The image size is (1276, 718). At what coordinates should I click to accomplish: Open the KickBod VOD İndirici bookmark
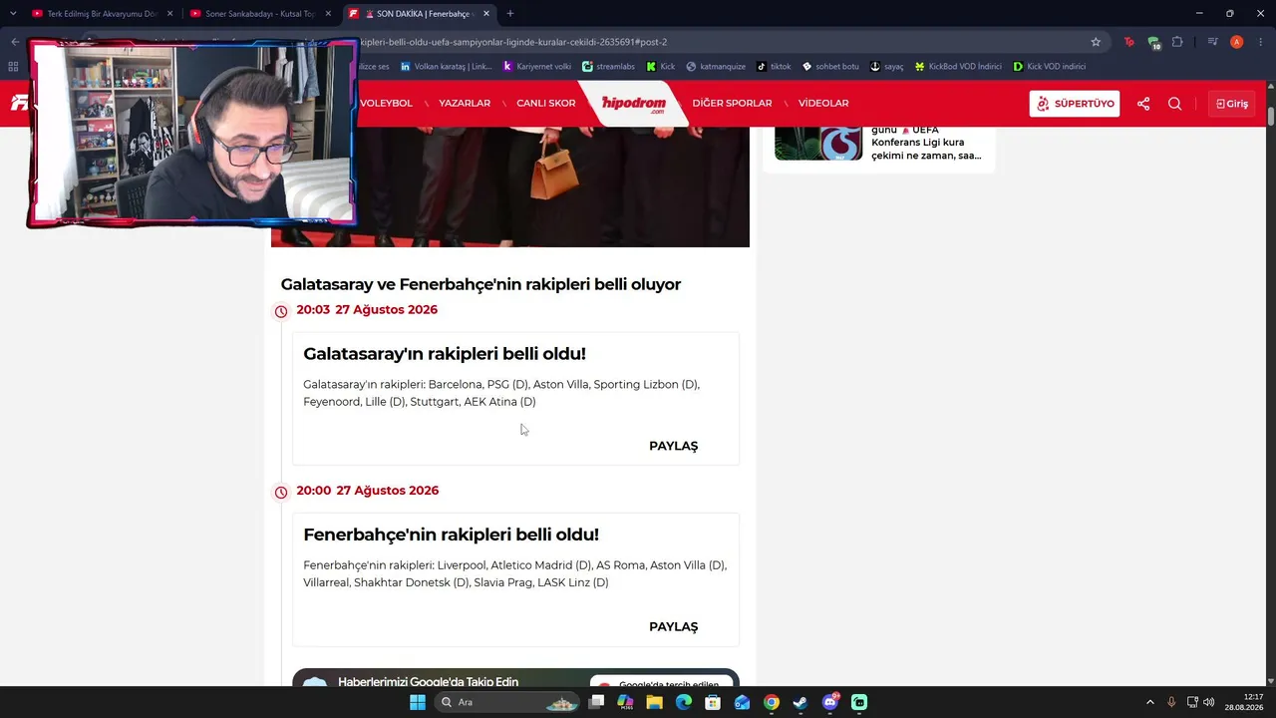pos(958,67)
